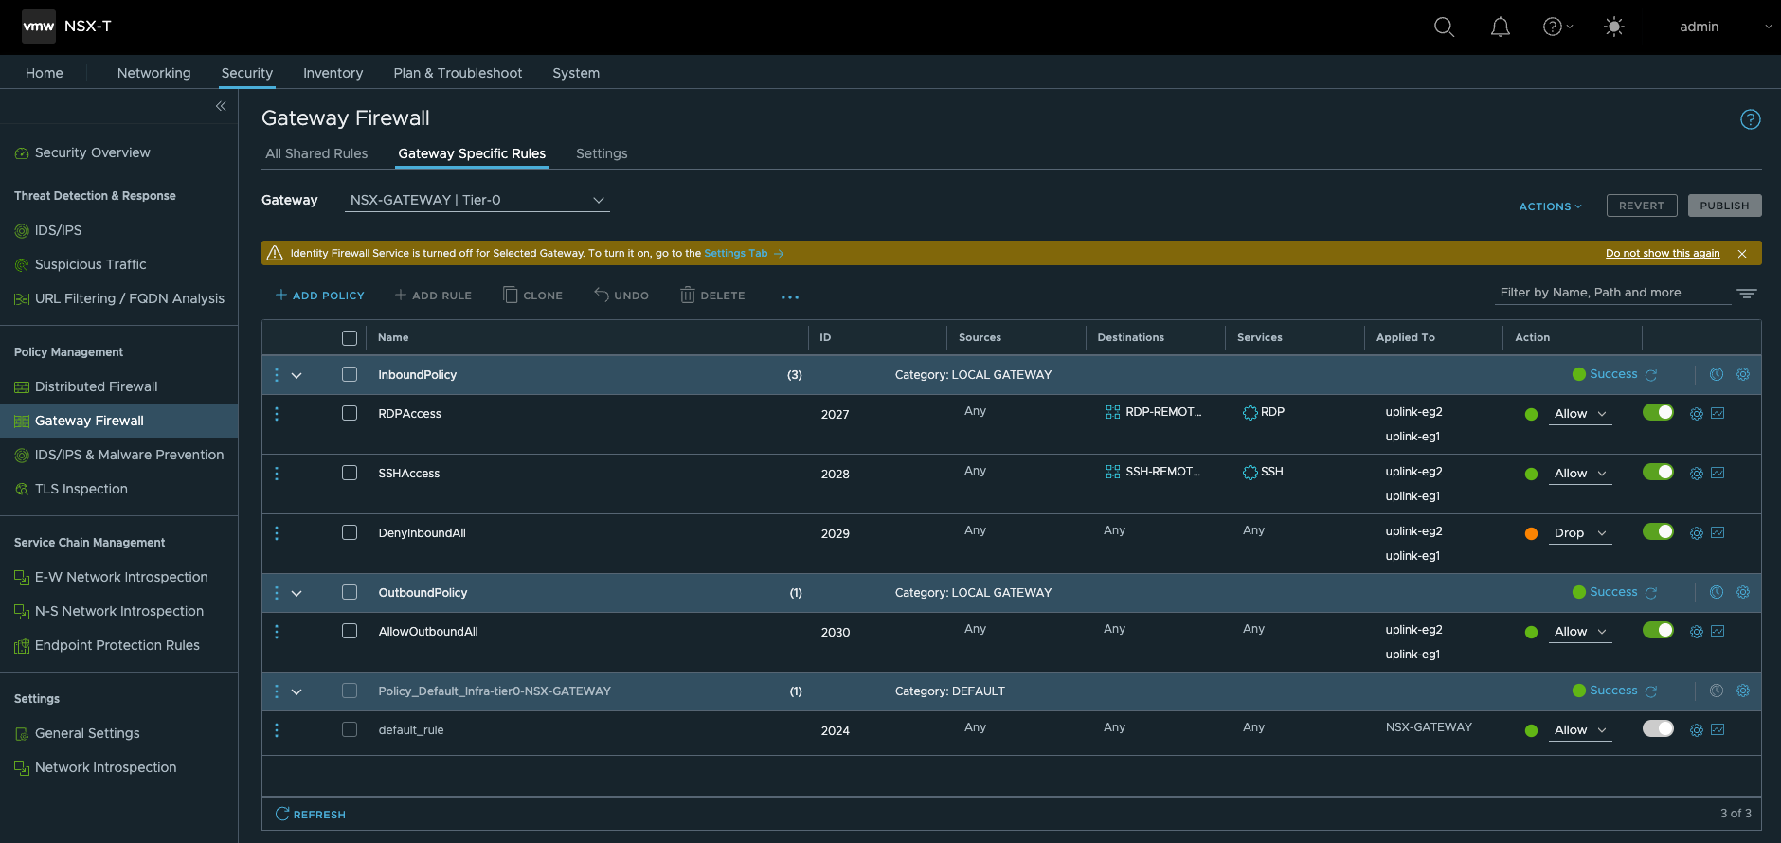View statistics graph for DenyInboundAll rule
Screen dimensions: 1781x843
pyautogui.click(x=1718, y=532)
